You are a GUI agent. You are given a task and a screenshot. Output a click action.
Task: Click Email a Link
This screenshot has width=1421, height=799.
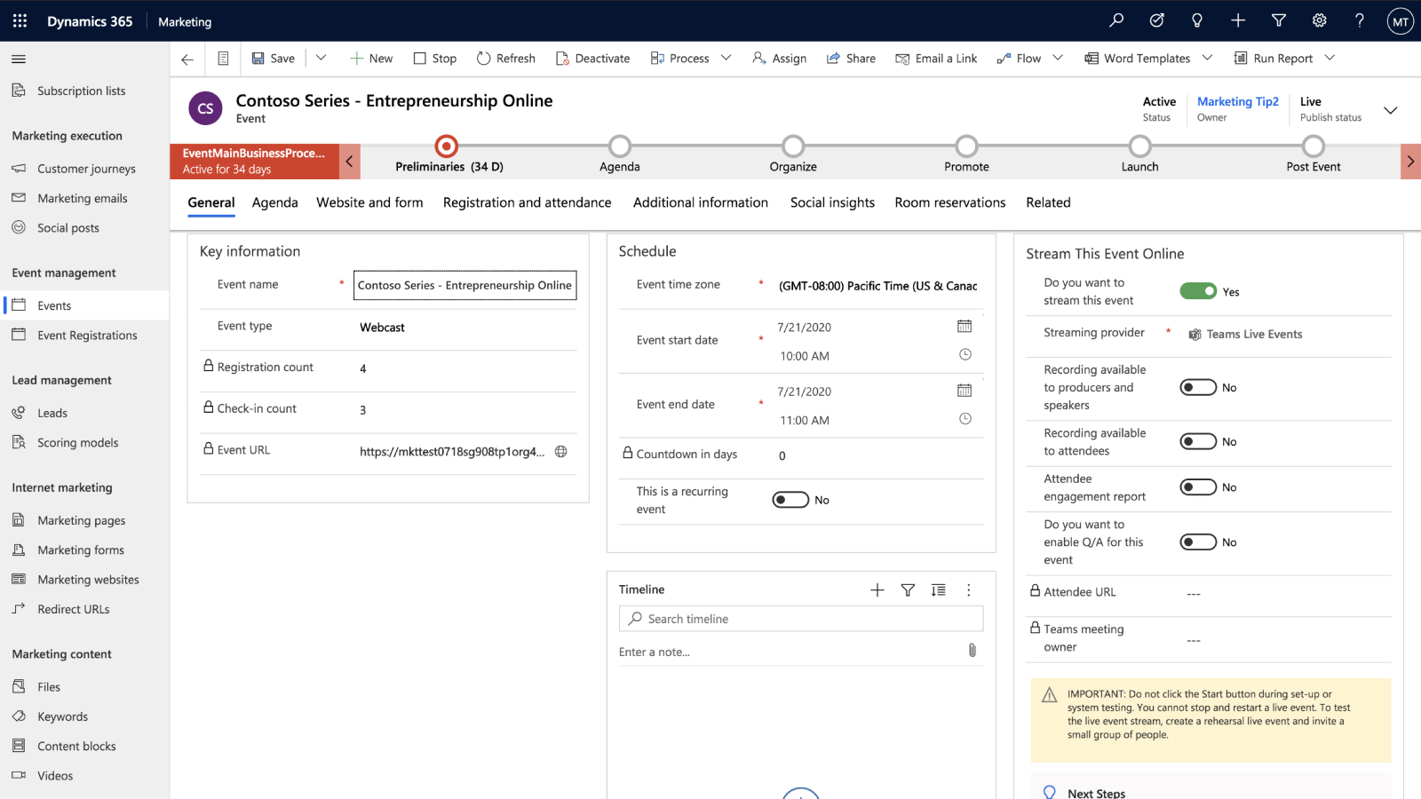pyautogui.click(x=936, y=59)
